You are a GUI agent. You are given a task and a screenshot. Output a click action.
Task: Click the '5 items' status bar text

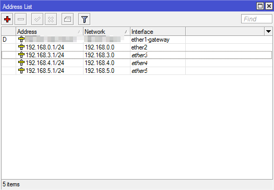click(11, 184)
